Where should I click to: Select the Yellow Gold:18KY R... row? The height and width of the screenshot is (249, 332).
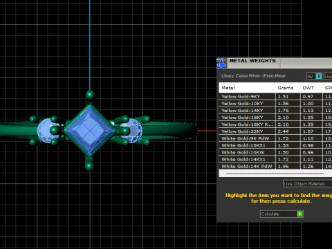point(275,124)
